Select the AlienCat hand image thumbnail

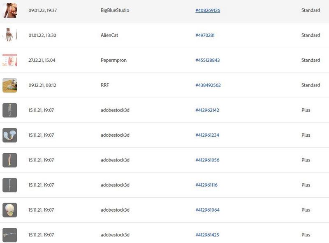coord(9,35)
